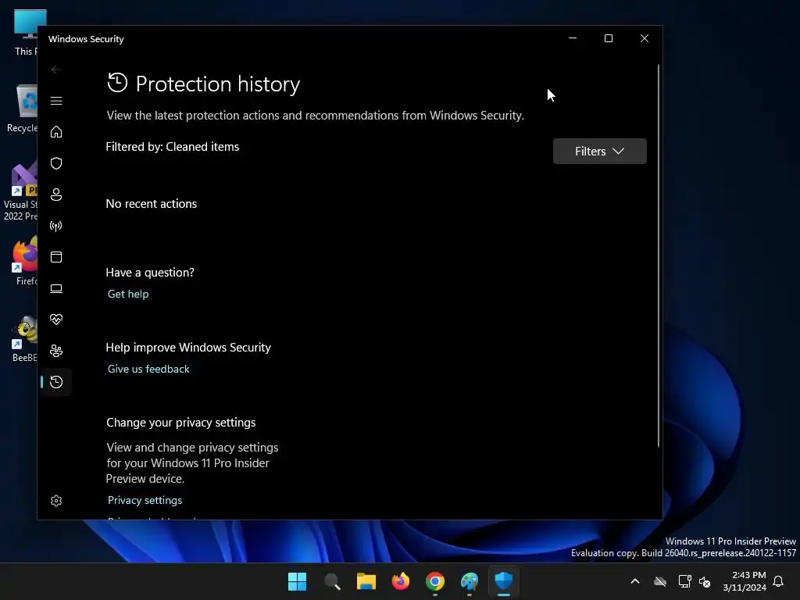The image size is (800, 600).
Task: Open Family options icon
Action: (56, 351)
